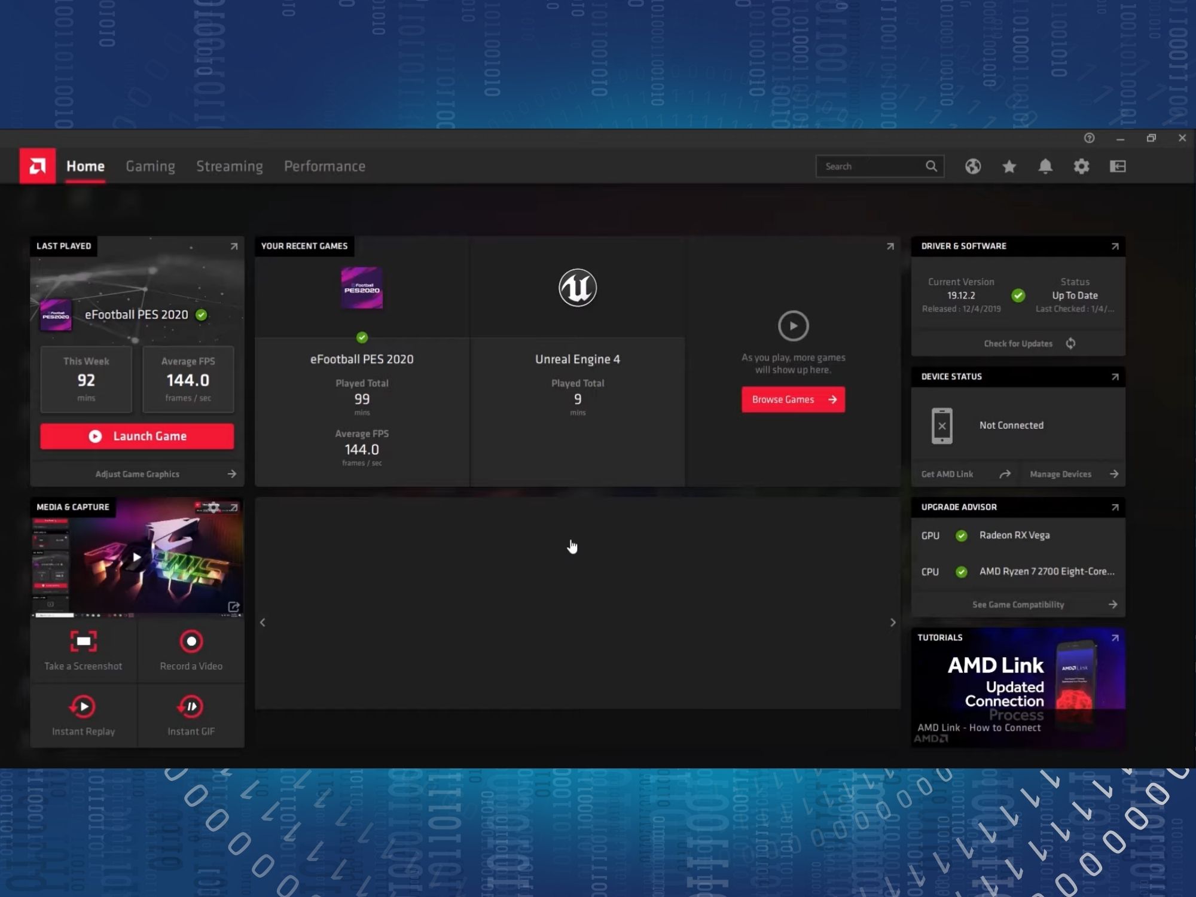Screen dimensions: 1196x897
Task: Expand the Tutorials panel arrow
Action: coord(1115,638)
